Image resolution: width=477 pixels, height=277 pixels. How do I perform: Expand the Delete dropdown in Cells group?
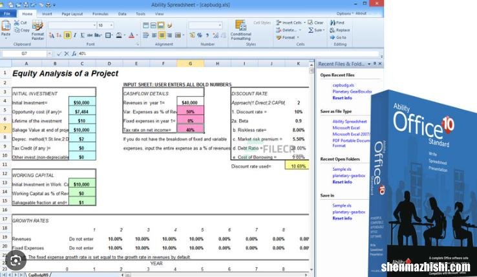pyautogui.click(x=300, y=30)
